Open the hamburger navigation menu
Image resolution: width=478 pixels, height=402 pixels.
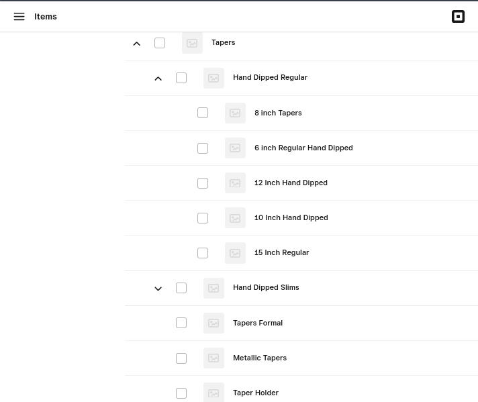(x=19, y=17)
